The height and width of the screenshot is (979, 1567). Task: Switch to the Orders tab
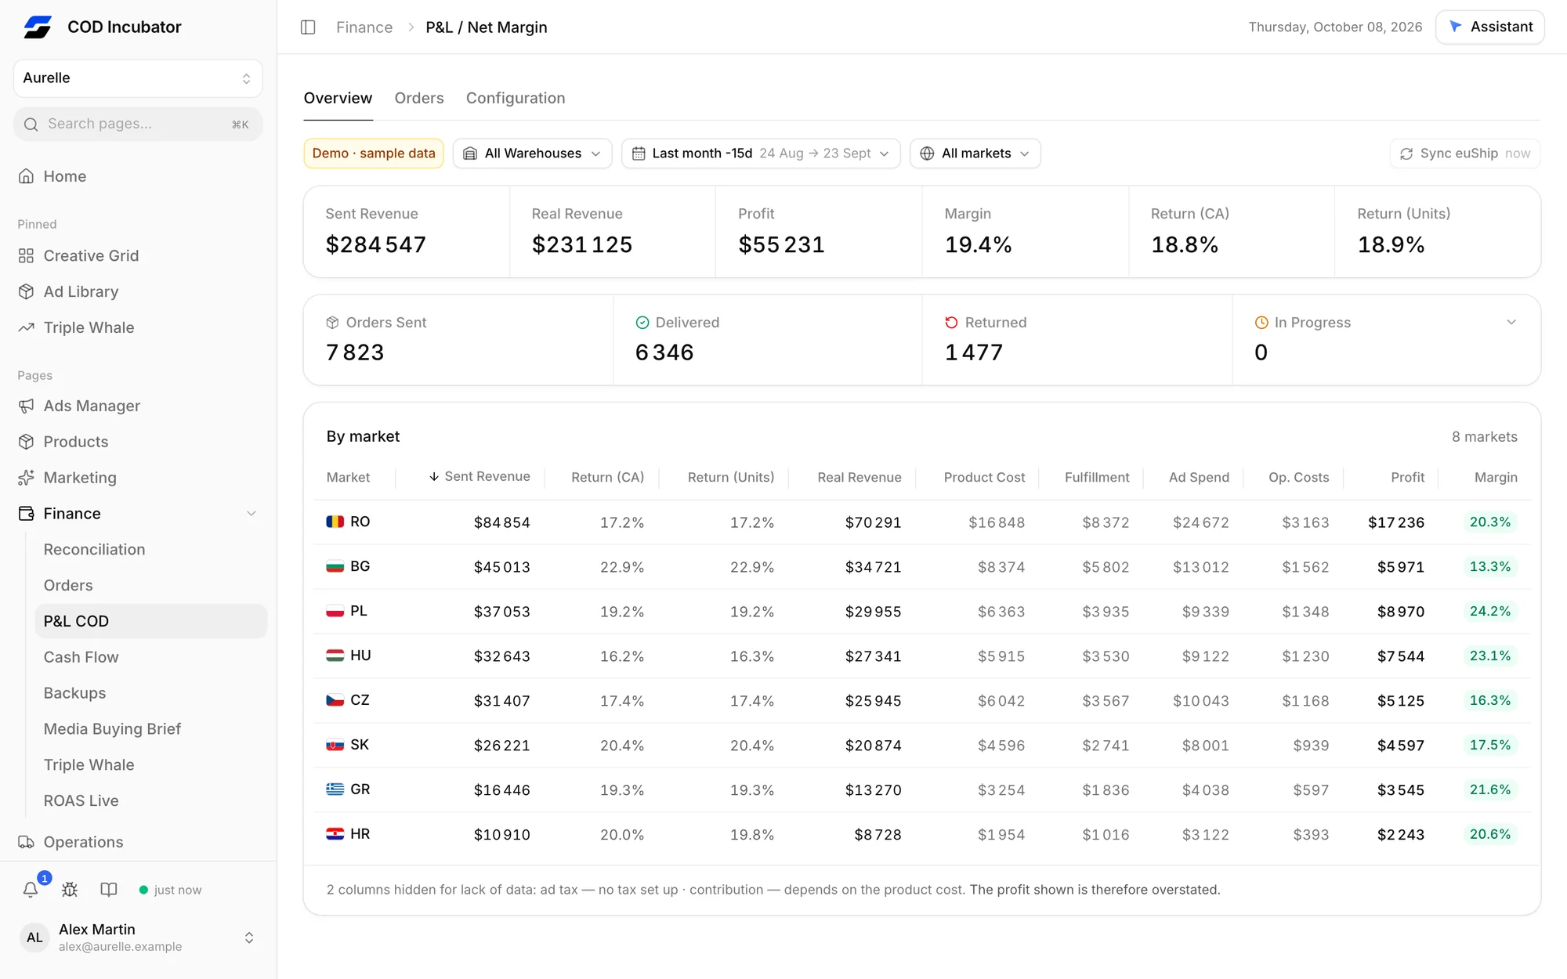point(419,98)
